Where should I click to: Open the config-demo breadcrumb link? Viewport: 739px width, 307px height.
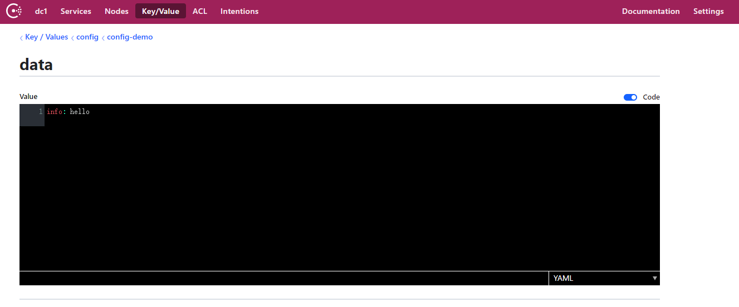(130, 37)
